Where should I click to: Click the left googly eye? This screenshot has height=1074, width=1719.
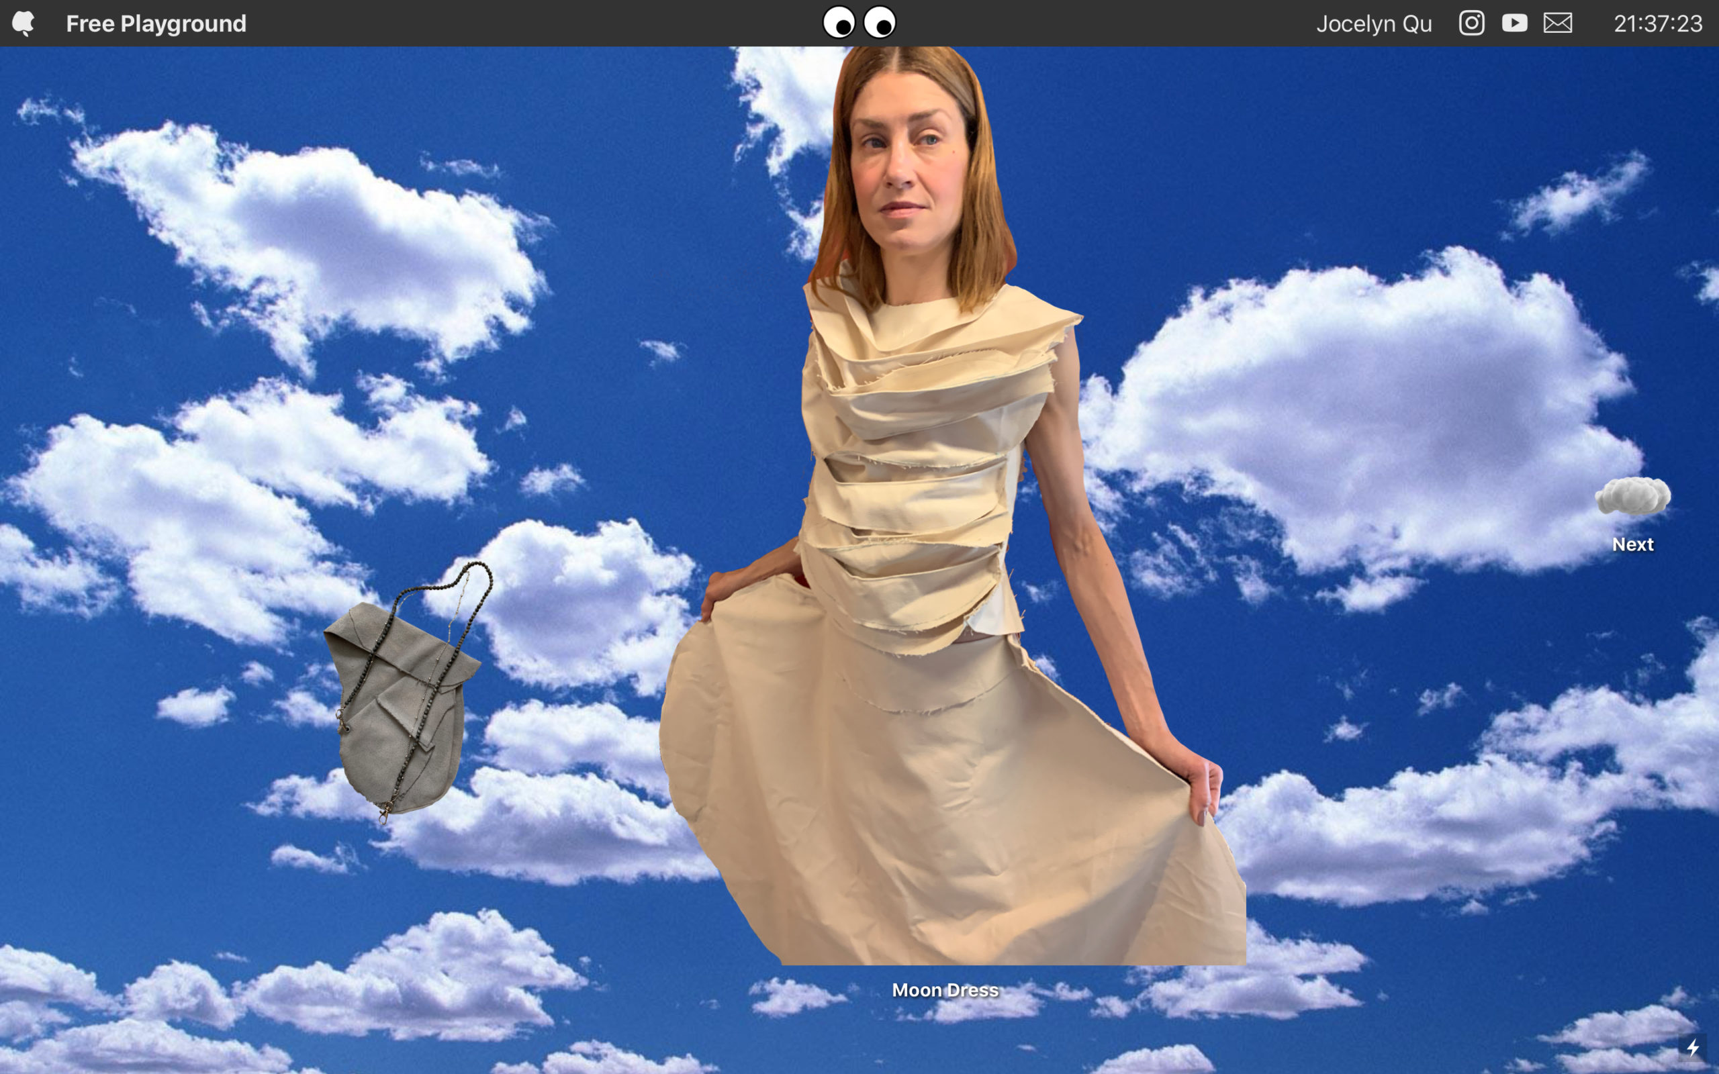tap(838, 23)
